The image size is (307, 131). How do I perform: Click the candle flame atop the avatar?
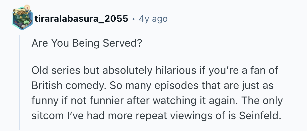point(28,7)
